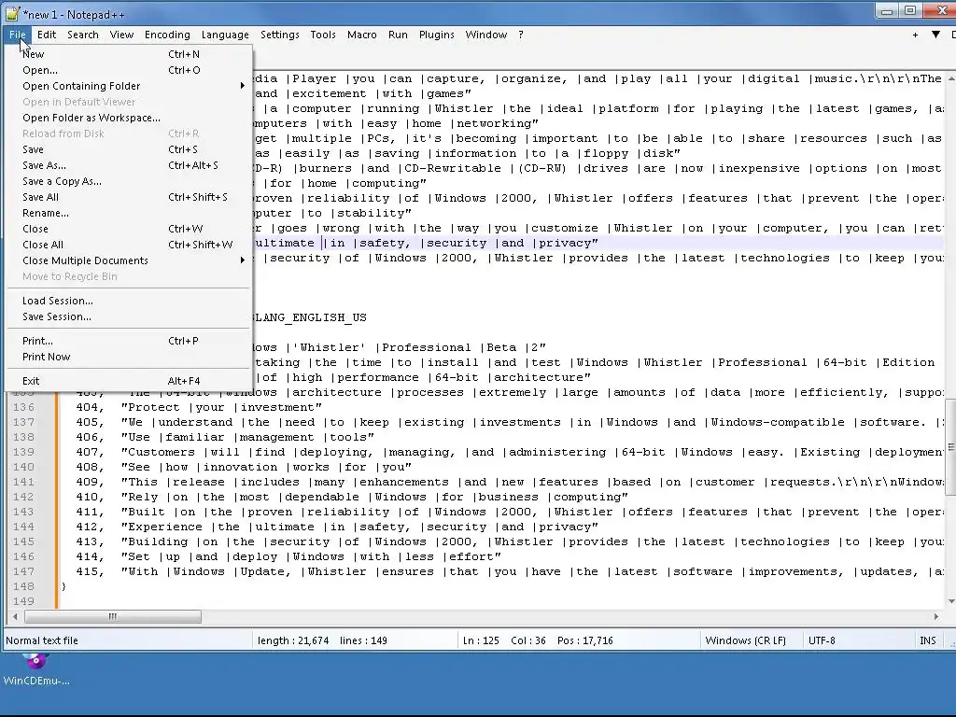Open WinCDEmu desktop shortcut
956x717 pixels.
pyautogui.click(x=35, y=669)
